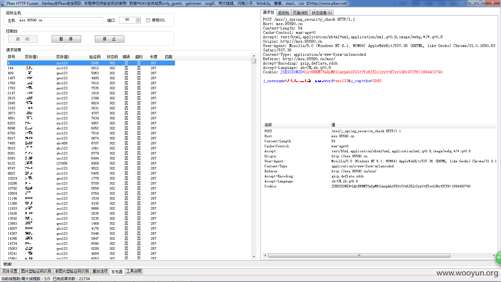Click the 当前线程数 status bar entry

point(26,279)
